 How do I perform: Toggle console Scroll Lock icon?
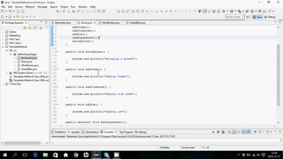[234, 132]
